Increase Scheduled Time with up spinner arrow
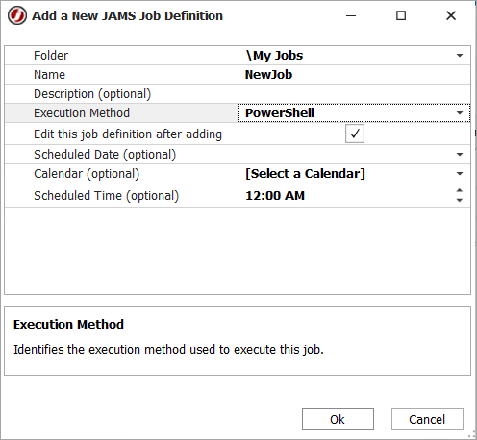The height and width of the screenshot is (440, 477). pyautogui.click(x=460, y=190)
